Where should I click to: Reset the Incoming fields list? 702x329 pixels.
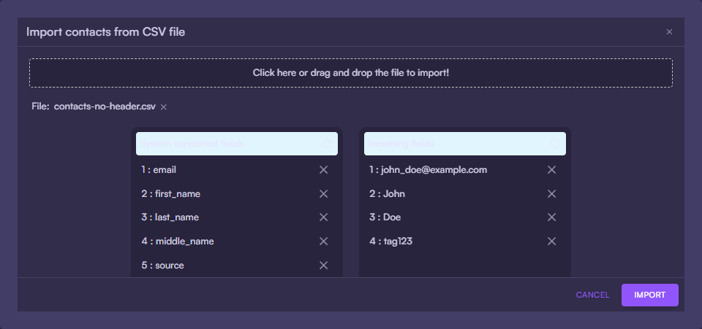554,144
